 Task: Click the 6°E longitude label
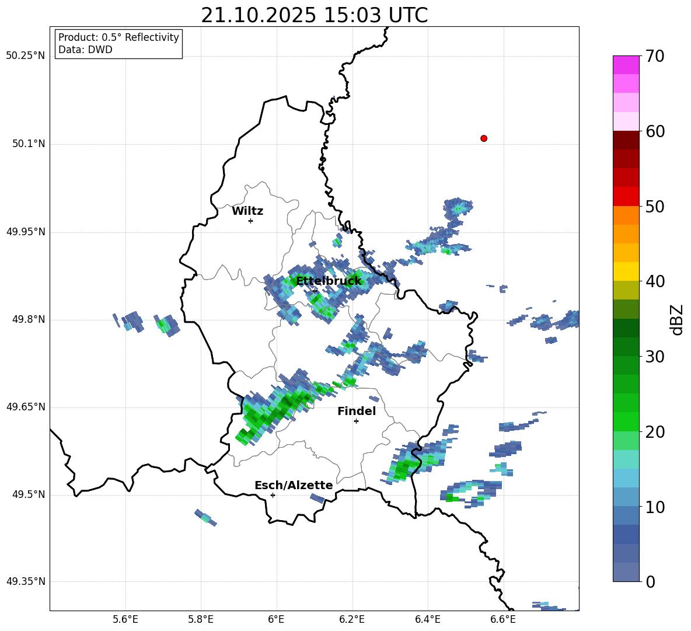[x=276, y=620]
